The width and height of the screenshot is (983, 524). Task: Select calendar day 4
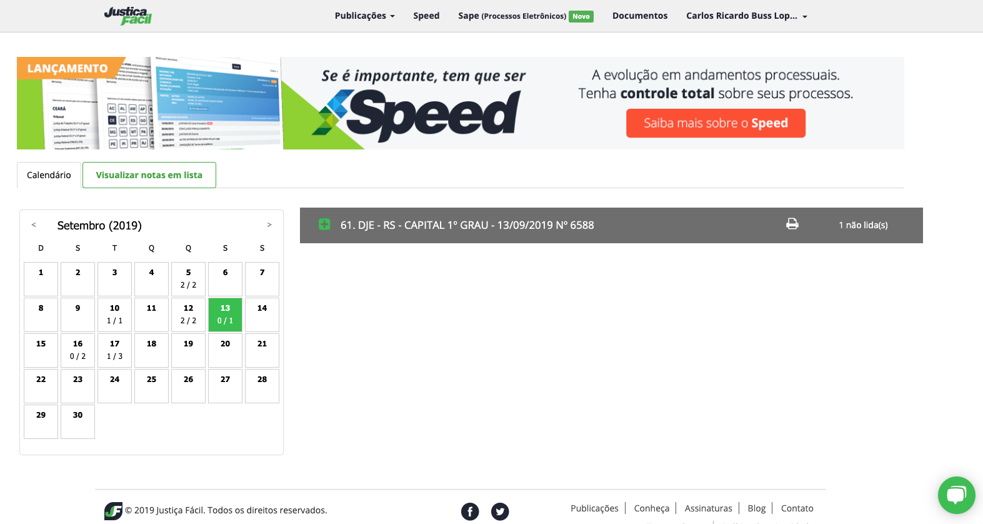click(x=151, y=279)
